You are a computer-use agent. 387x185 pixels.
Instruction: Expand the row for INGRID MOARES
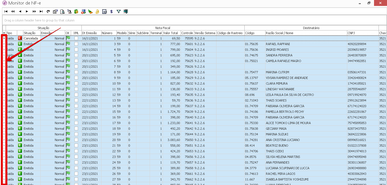point(4,50)
